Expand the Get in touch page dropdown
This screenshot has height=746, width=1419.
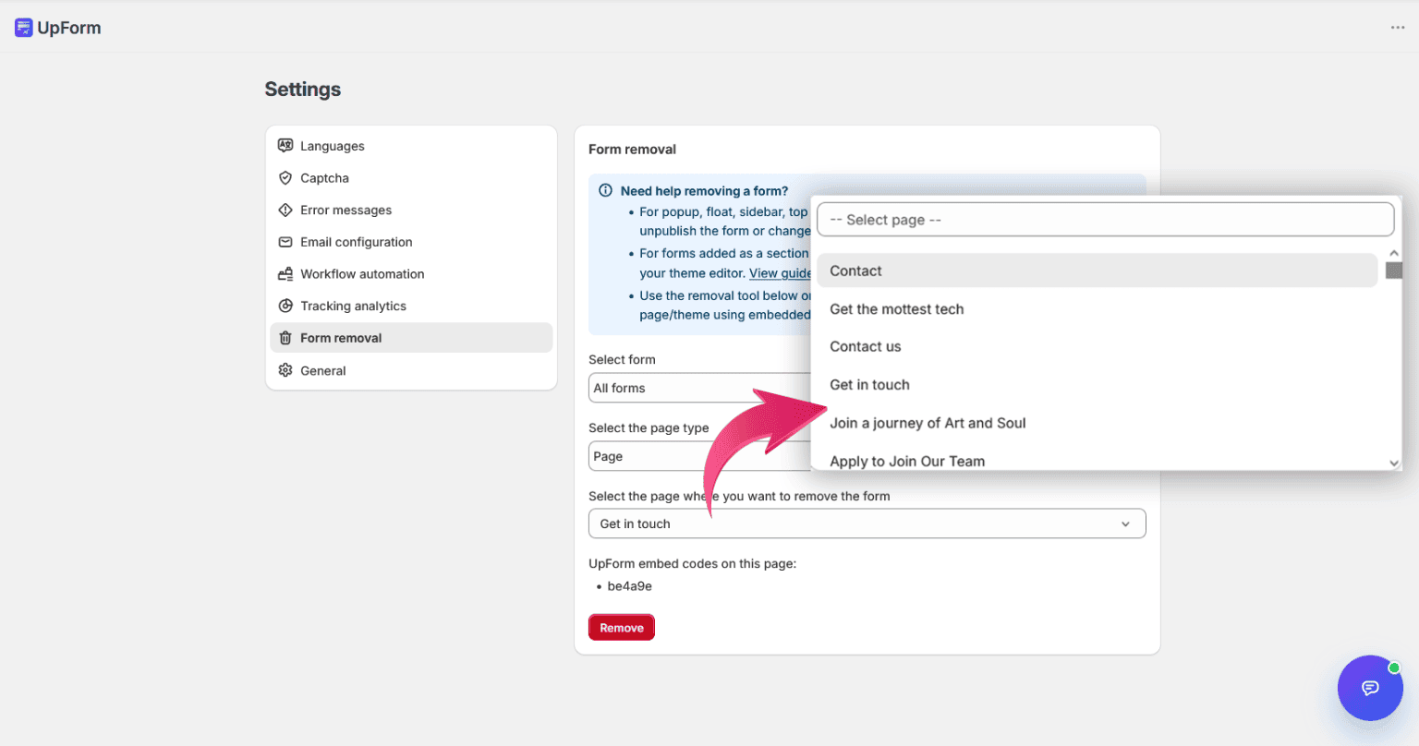(x=867, y=523)
